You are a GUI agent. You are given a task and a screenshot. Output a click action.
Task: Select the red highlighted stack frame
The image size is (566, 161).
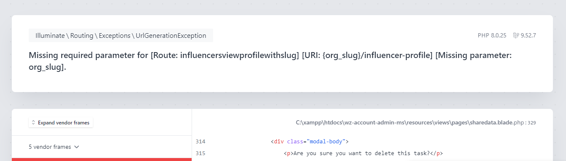click(x=102, y=159)
